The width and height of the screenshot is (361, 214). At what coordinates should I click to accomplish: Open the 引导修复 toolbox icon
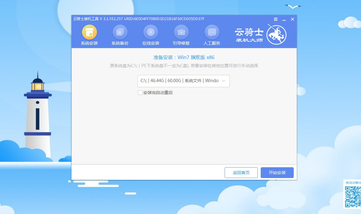point(181,32)
